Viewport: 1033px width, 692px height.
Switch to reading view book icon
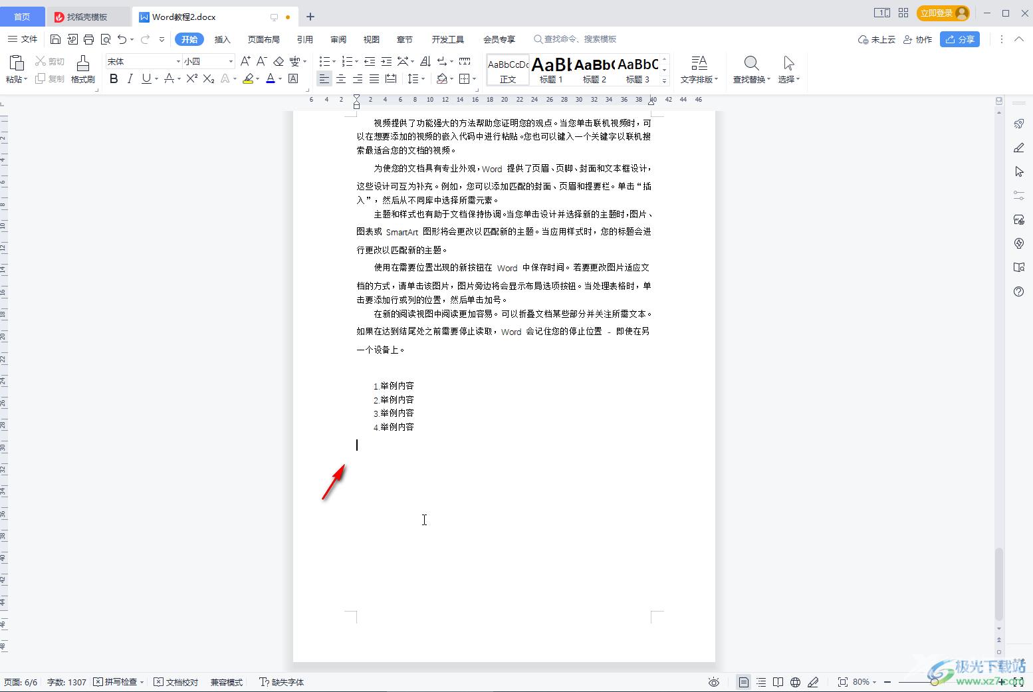point(778,682)
